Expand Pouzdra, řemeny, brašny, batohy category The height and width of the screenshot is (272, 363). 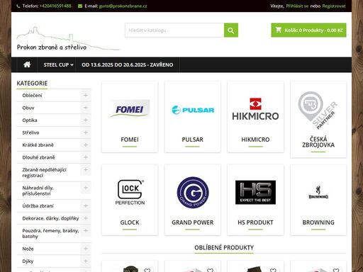coord(86,230)
